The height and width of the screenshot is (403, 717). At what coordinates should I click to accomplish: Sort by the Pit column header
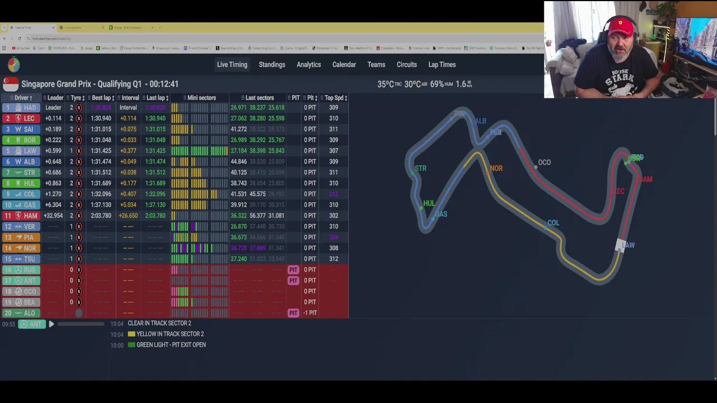click(310, 98)
